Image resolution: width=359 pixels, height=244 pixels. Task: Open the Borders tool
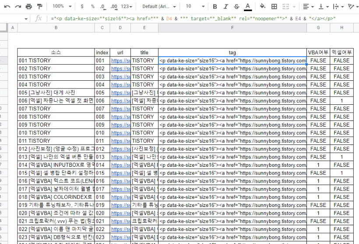[x=274, y=7]
